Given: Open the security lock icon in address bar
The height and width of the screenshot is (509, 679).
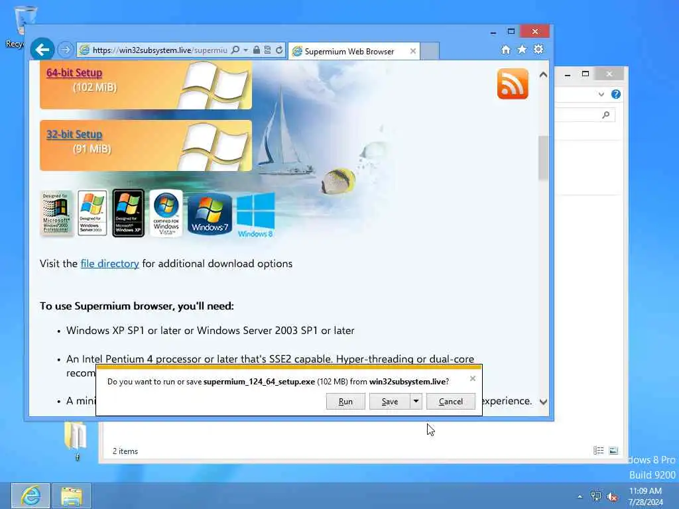Looking at the screenshot, I should coord(257,50).
